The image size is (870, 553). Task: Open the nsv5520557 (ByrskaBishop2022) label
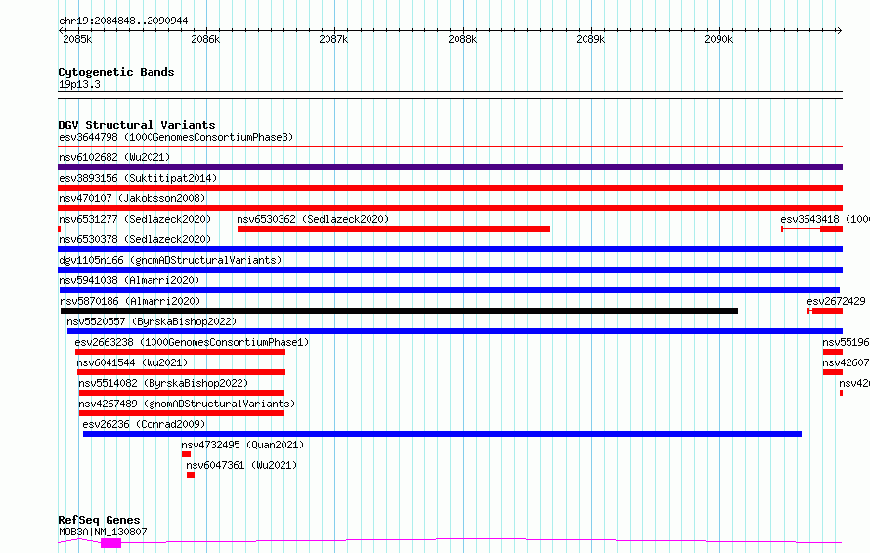(152, 321)
